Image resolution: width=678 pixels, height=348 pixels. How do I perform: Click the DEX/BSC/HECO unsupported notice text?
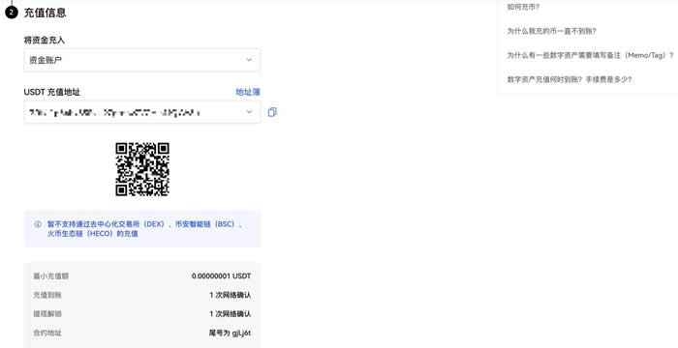pyautogui.click(x=145, y=229)
